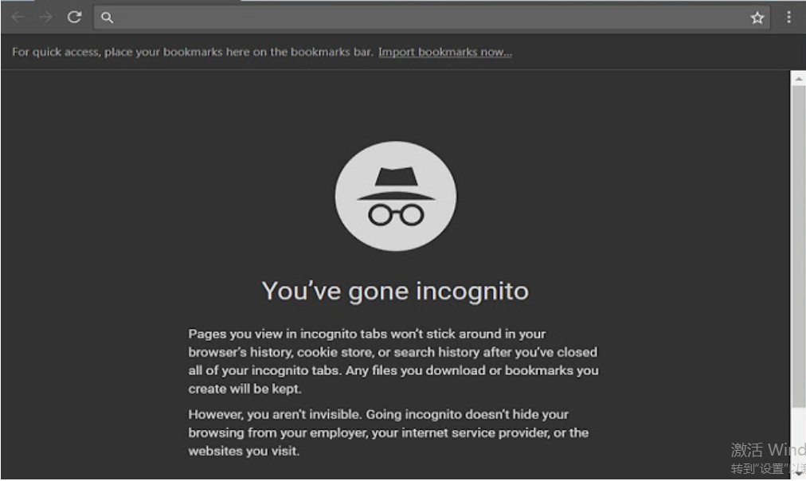Click the "Import bookmarks now..." link
Viewport: 806px width, 481px height.
(444, 53)
